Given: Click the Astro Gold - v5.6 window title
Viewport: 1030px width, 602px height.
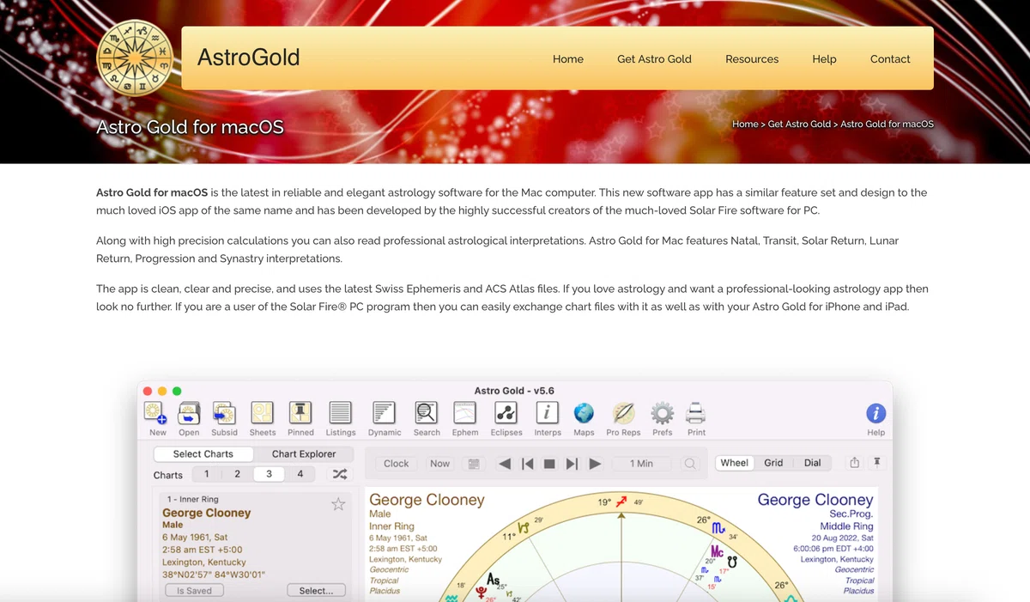Looking at the screenshot, I should click(x=514, y=391).
